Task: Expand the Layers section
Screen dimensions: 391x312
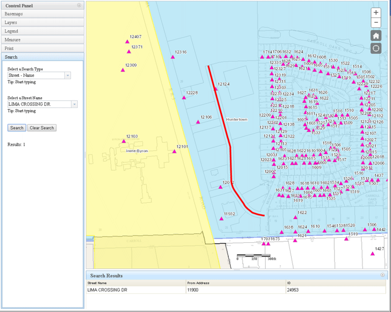Action: tap(42, 22)
